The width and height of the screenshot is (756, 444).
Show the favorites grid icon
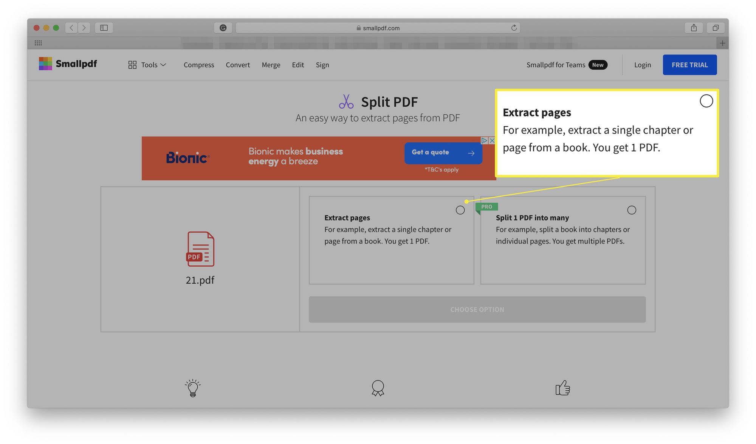[38, 43]
